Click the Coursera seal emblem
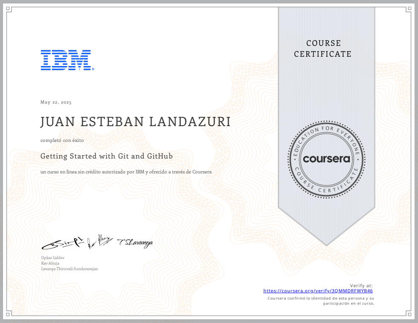This screenshot has height=323, width=418. [x=326, y=159]
